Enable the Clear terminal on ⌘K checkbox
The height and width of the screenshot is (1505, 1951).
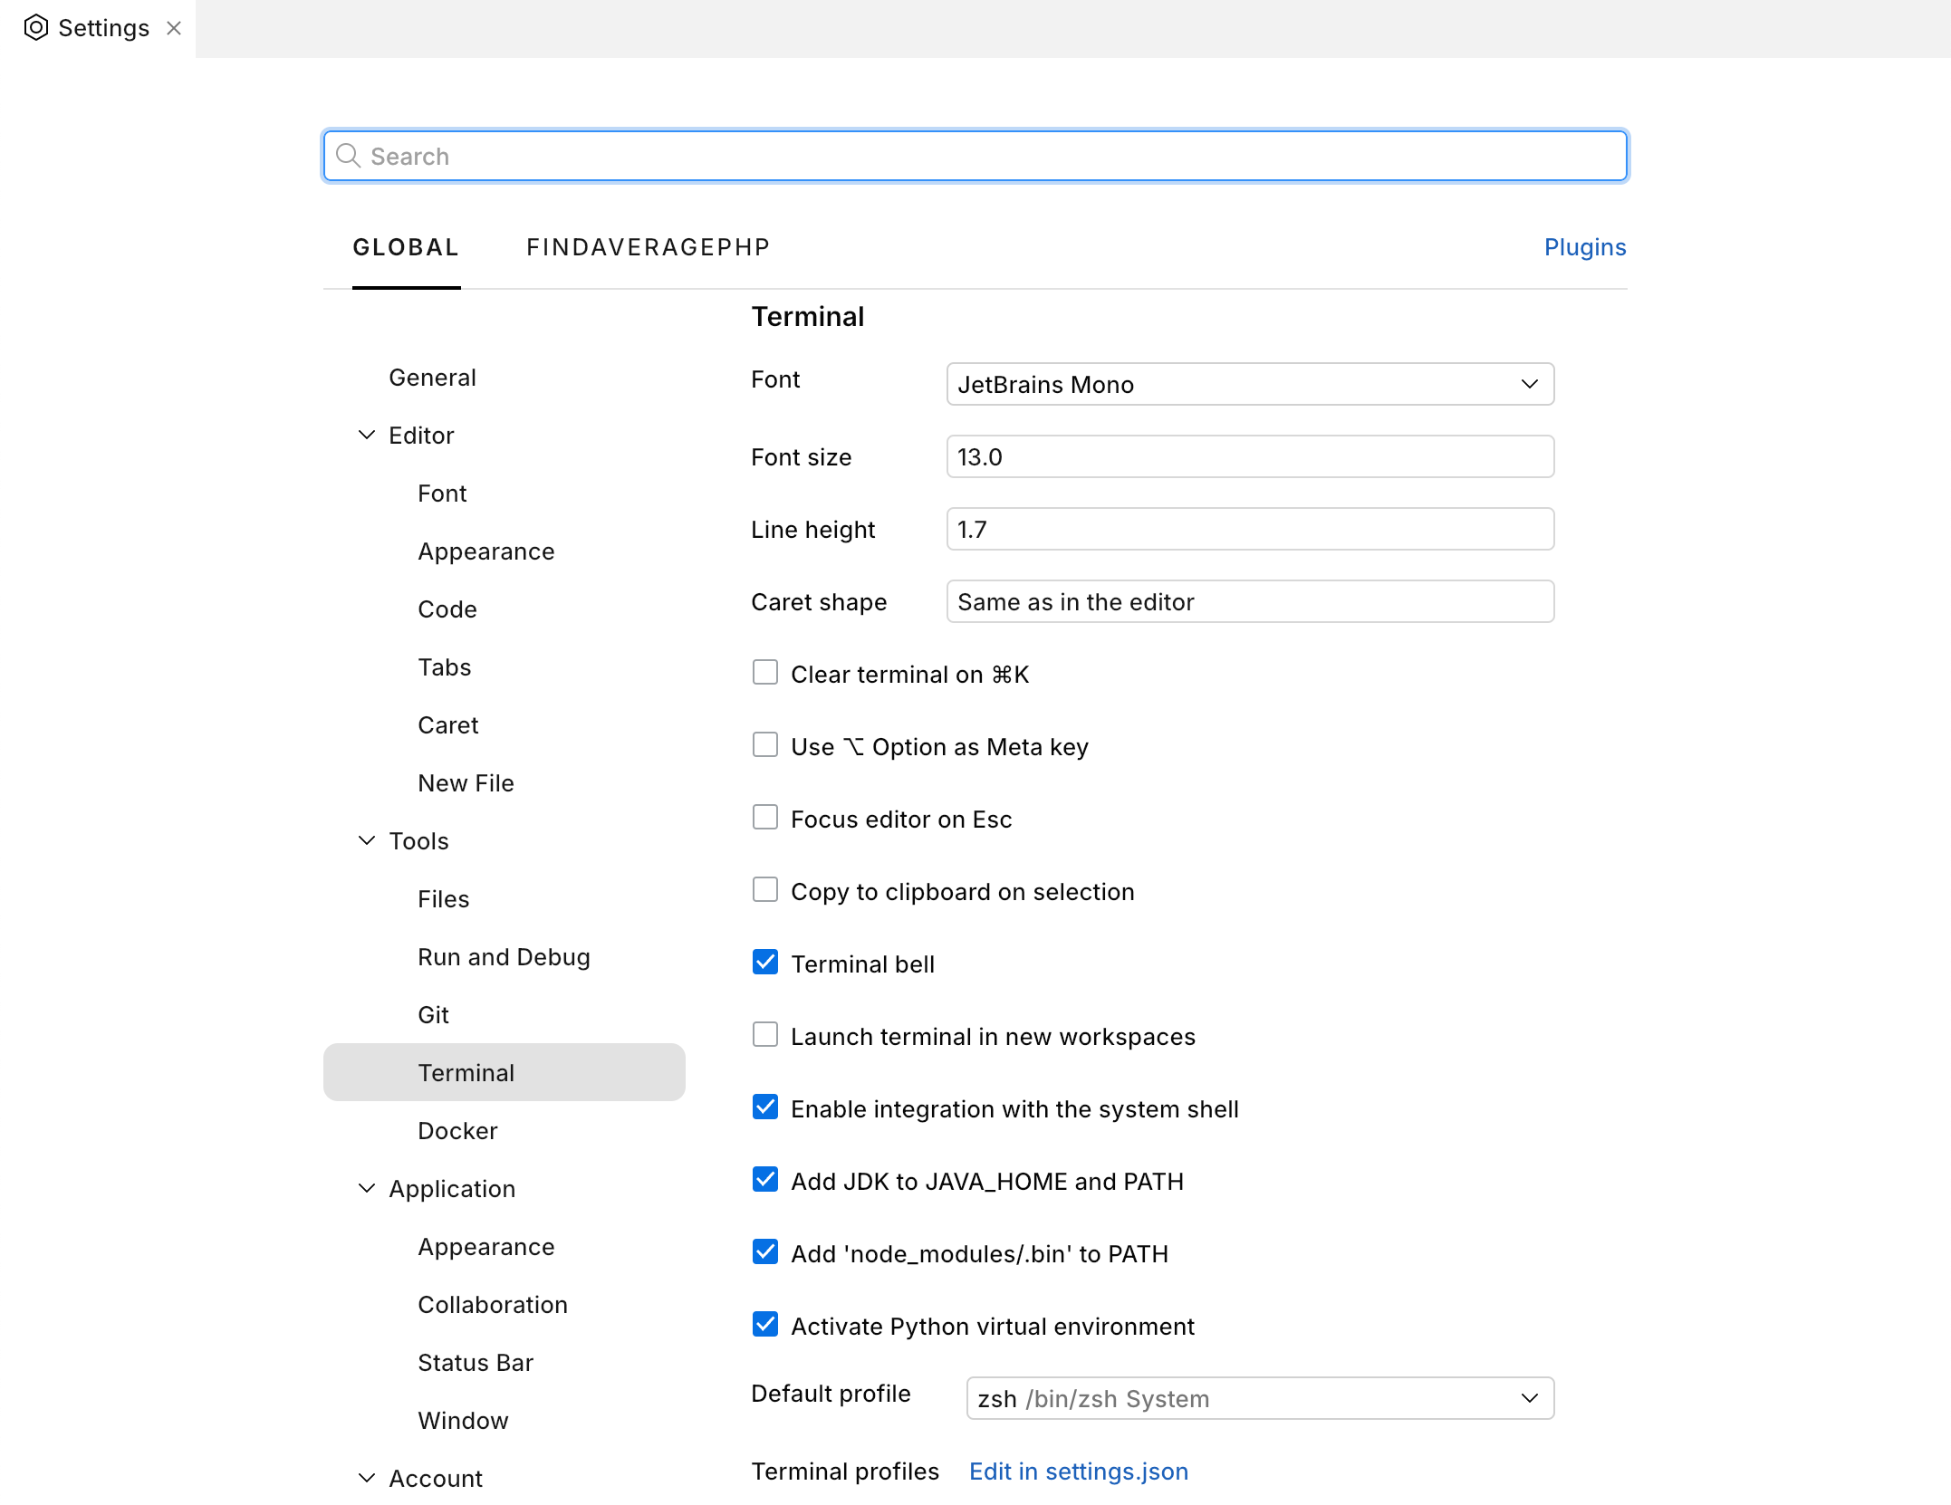(x=765, y=672)
